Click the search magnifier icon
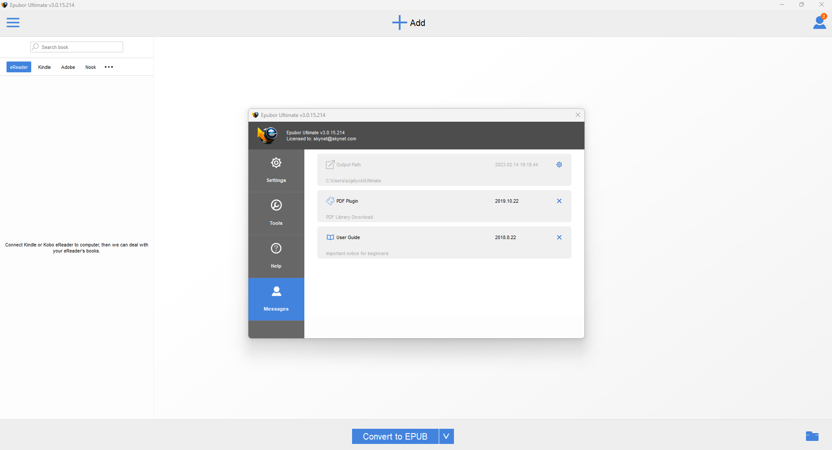This screenshot has height=450, width=832. (x=36, y=47)
